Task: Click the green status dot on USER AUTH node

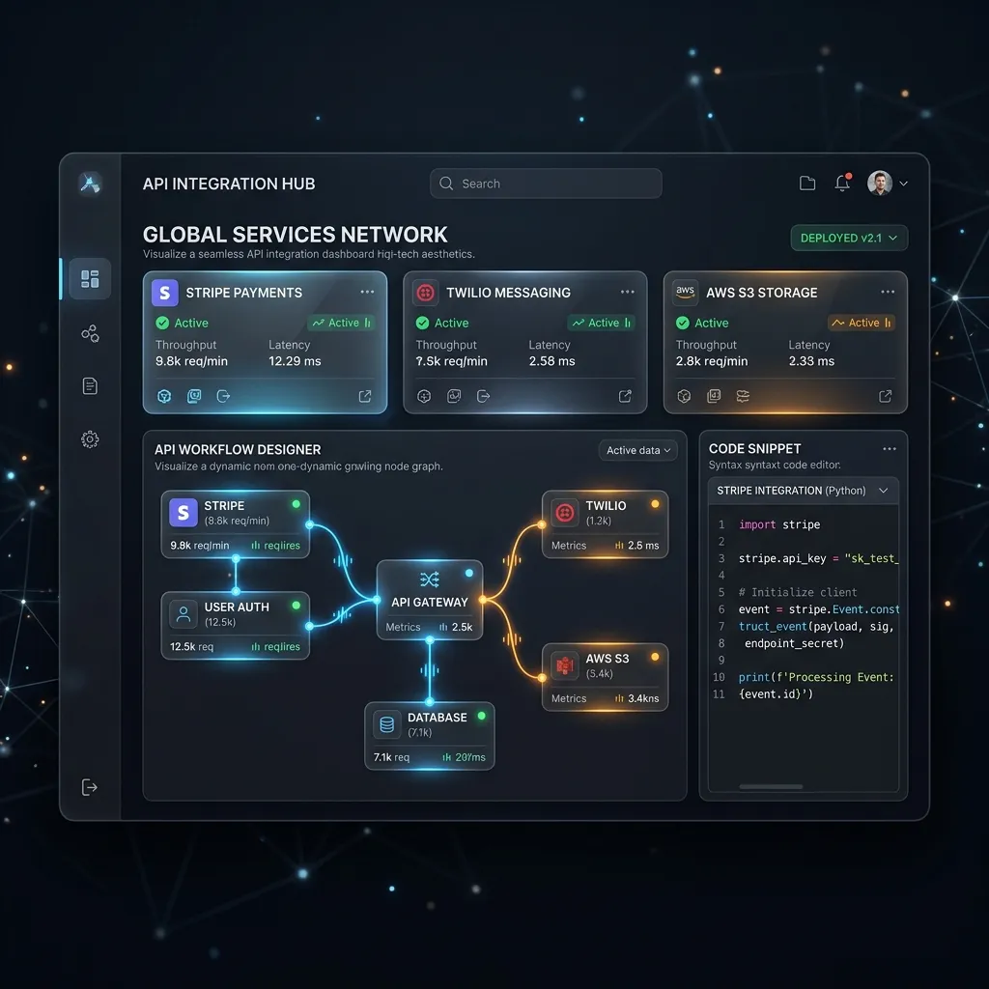Action: pyautogui.click(x=296, y=606)
